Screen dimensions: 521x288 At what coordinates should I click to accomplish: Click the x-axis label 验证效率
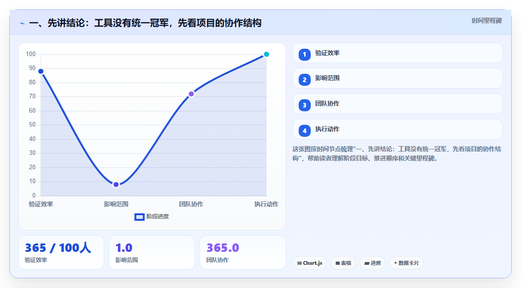41,205
